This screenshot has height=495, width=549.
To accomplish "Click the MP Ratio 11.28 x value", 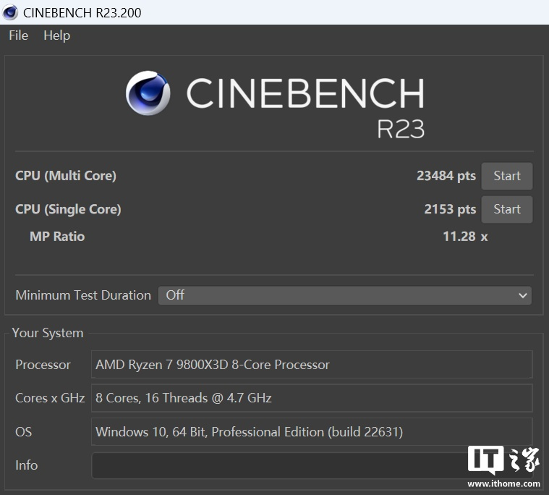I will pos(464,237).
